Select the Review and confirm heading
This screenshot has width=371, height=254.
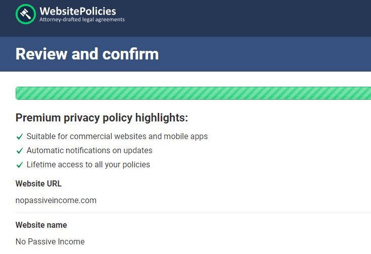87,54
